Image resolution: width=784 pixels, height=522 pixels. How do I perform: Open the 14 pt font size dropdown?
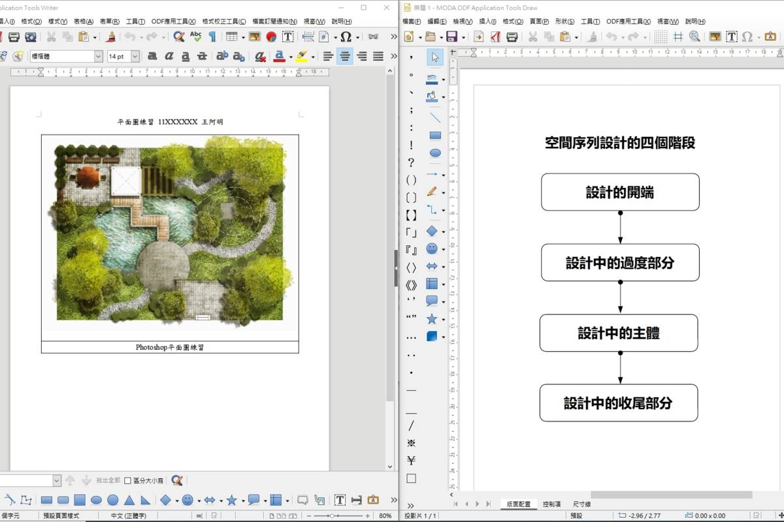point(135,57)
